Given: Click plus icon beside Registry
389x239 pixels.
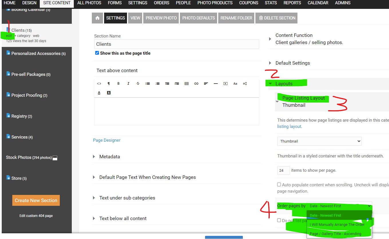Looking at the screenshot, I should click(x=8, y=116).
